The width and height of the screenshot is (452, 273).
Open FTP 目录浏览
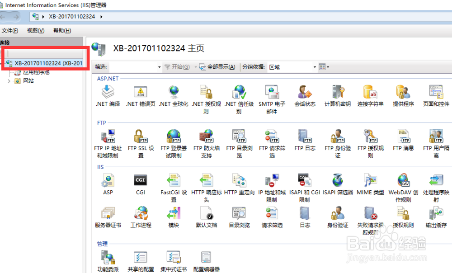pyautogui.click(x=239, y=144)
